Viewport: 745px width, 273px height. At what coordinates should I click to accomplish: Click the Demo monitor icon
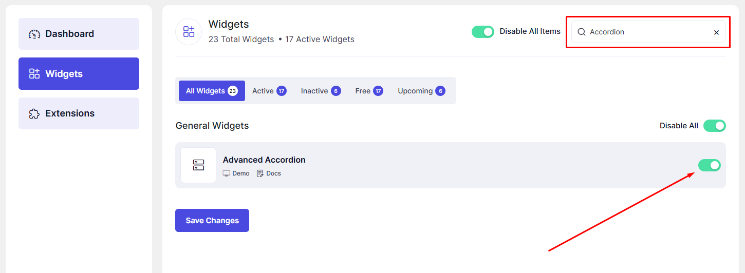226,173
